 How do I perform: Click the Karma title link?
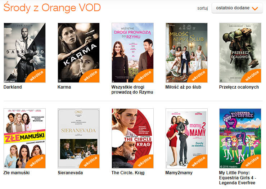click(x=64, y=87)
